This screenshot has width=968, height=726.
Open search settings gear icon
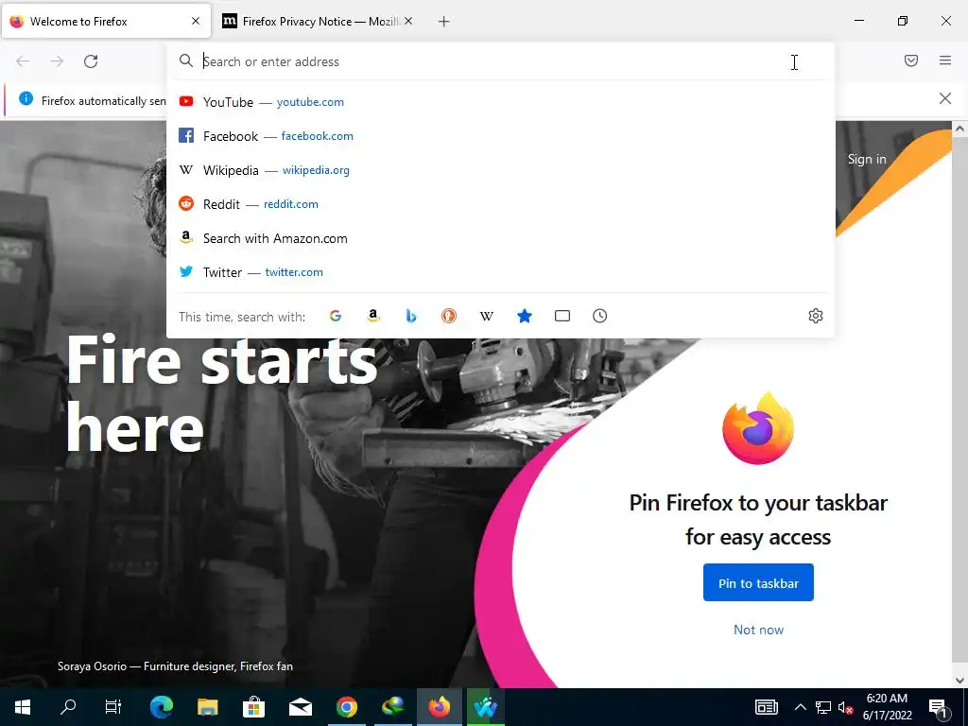click(x=816, y=316)
